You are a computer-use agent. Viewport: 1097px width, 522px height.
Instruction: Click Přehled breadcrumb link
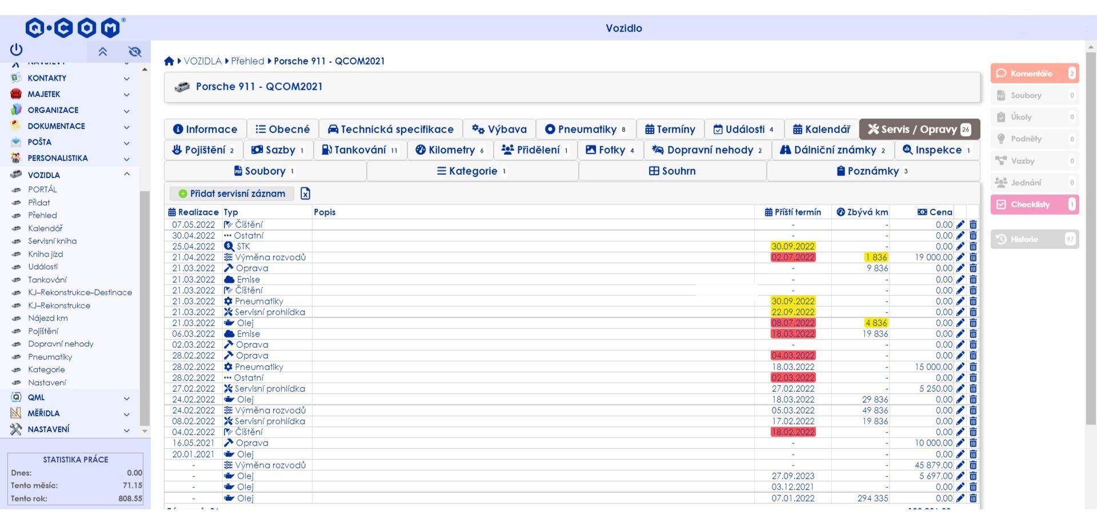coord(247,61)
